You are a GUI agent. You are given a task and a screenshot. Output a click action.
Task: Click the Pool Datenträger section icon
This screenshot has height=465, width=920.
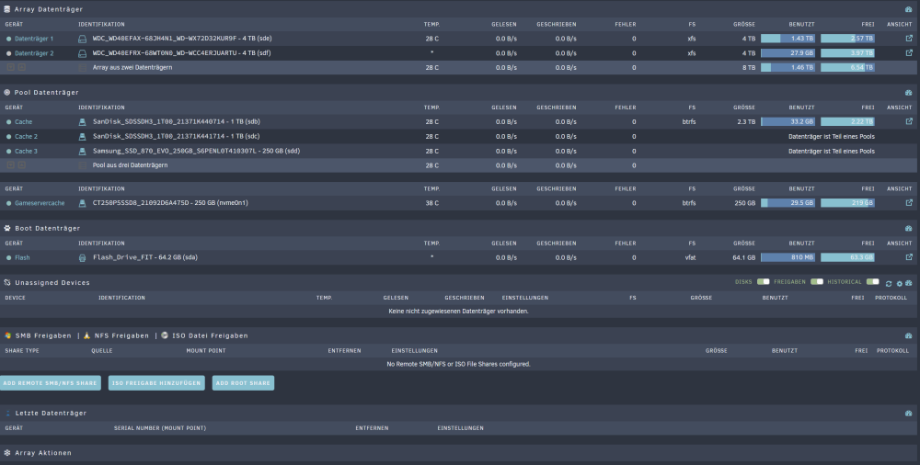point(7,93)
